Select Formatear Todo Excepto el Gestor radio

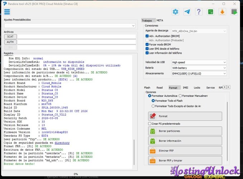pos(153,106)
